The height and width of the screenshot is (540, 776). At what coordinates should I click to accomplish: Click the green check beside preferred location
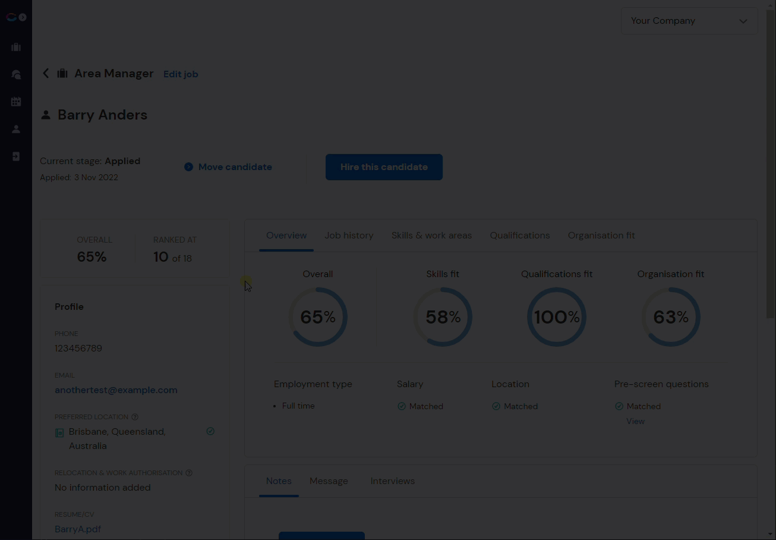[x=210, y=431]
